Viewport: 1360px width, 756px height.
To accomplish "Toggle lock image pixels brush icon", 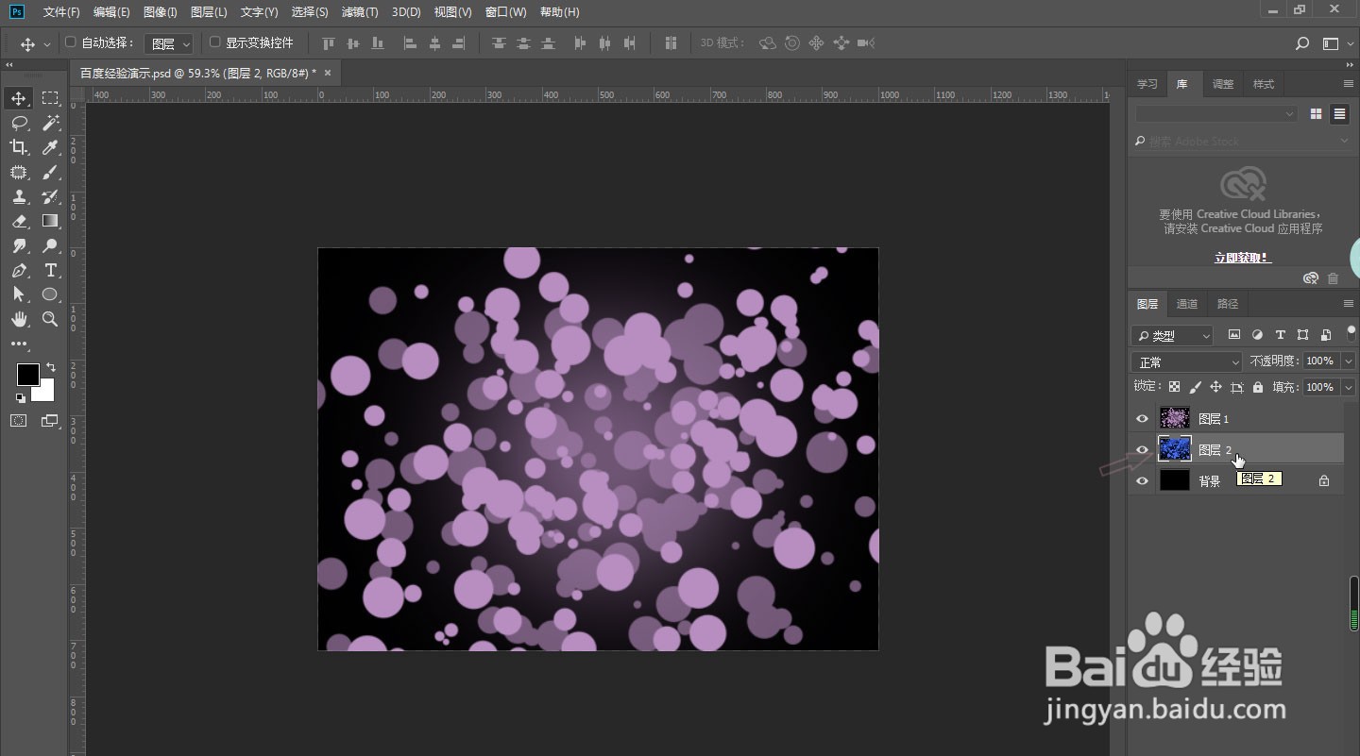I will pos(1195,387).
